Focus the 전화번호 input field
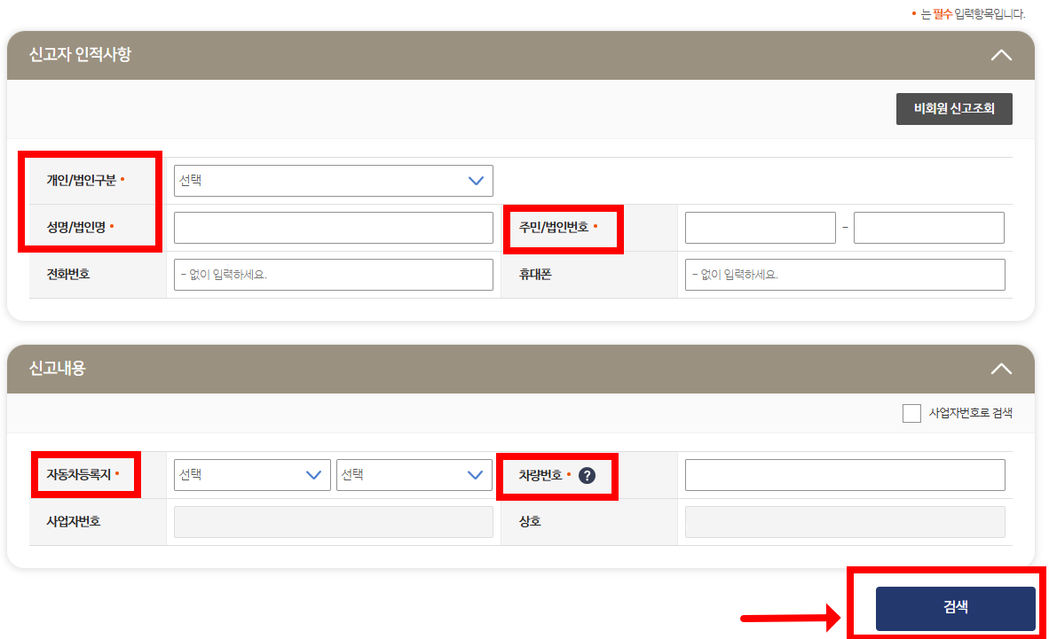 (333, 275)
